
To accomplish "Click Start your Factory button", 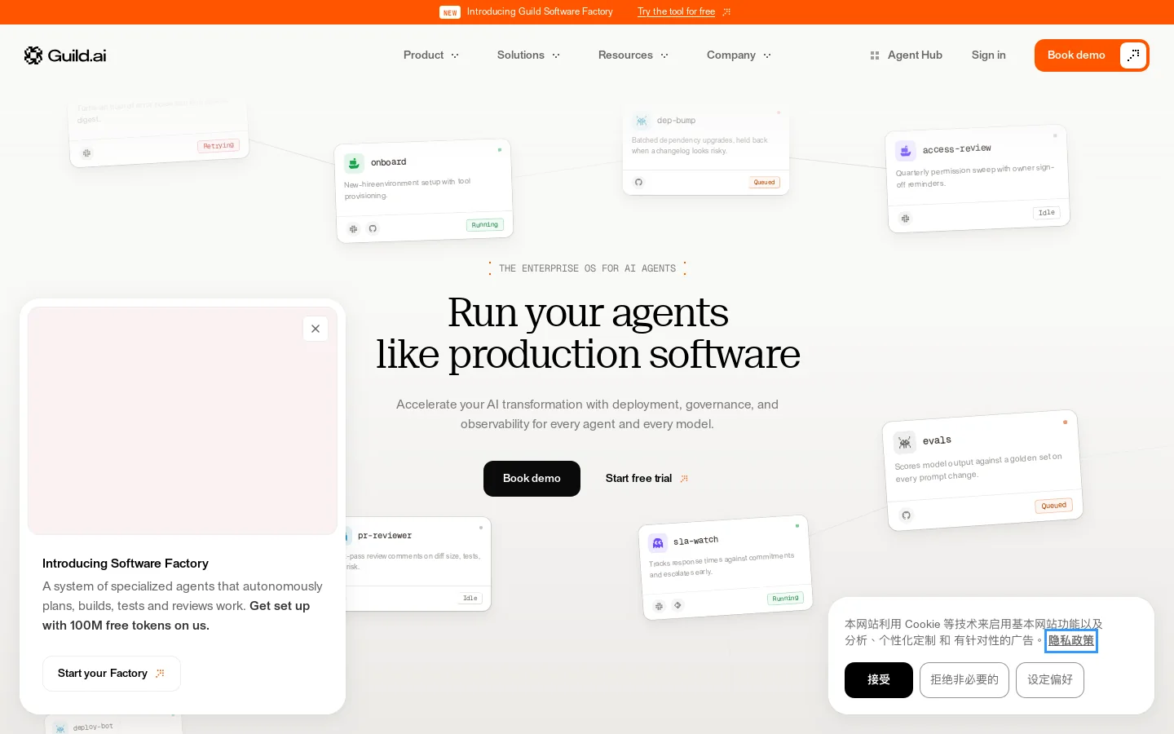I will click(112, 674).
